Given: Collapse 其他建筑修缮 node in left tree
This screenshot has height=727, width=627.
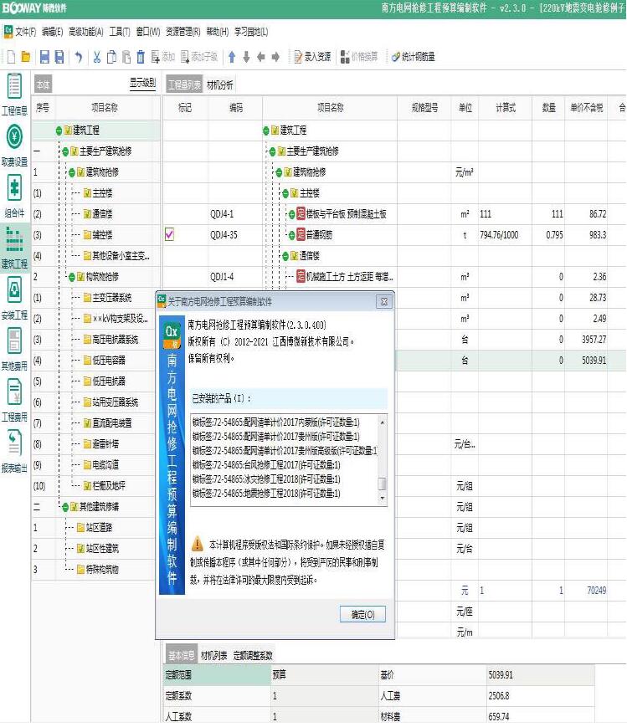Looking at the screenshot, I should [x=65, y=507].
